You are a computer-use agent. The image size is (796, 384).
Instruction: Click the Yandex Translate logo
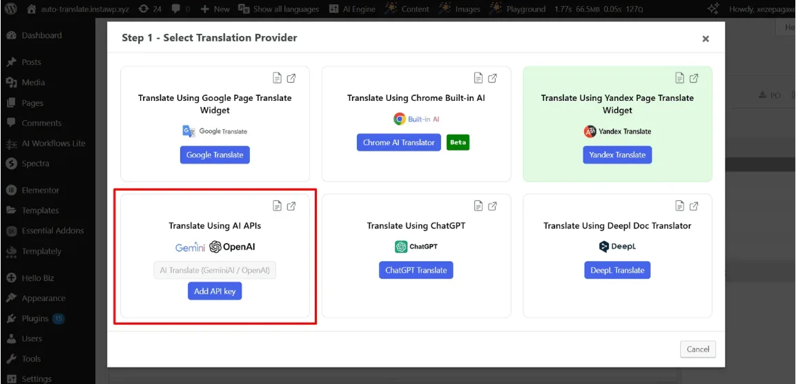(617, 131)
